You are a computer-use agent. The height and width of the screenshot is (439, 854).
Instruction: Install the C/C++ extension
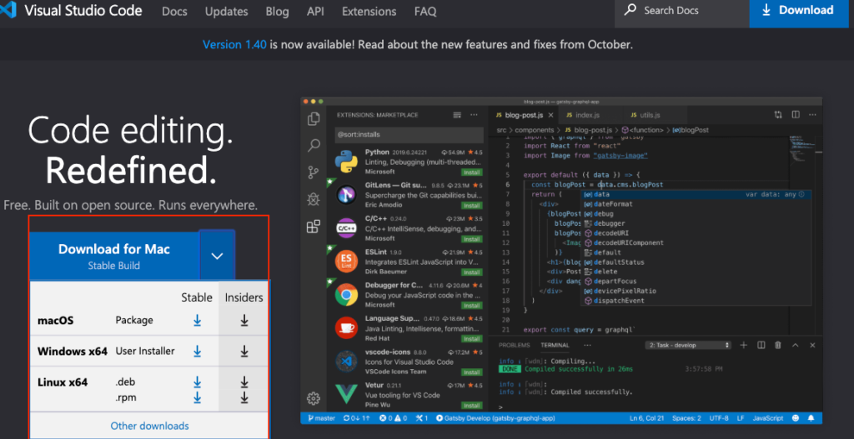pos(471,239)
